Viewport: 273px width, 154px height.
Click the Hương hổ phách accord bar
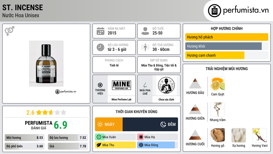coord(227,37)
